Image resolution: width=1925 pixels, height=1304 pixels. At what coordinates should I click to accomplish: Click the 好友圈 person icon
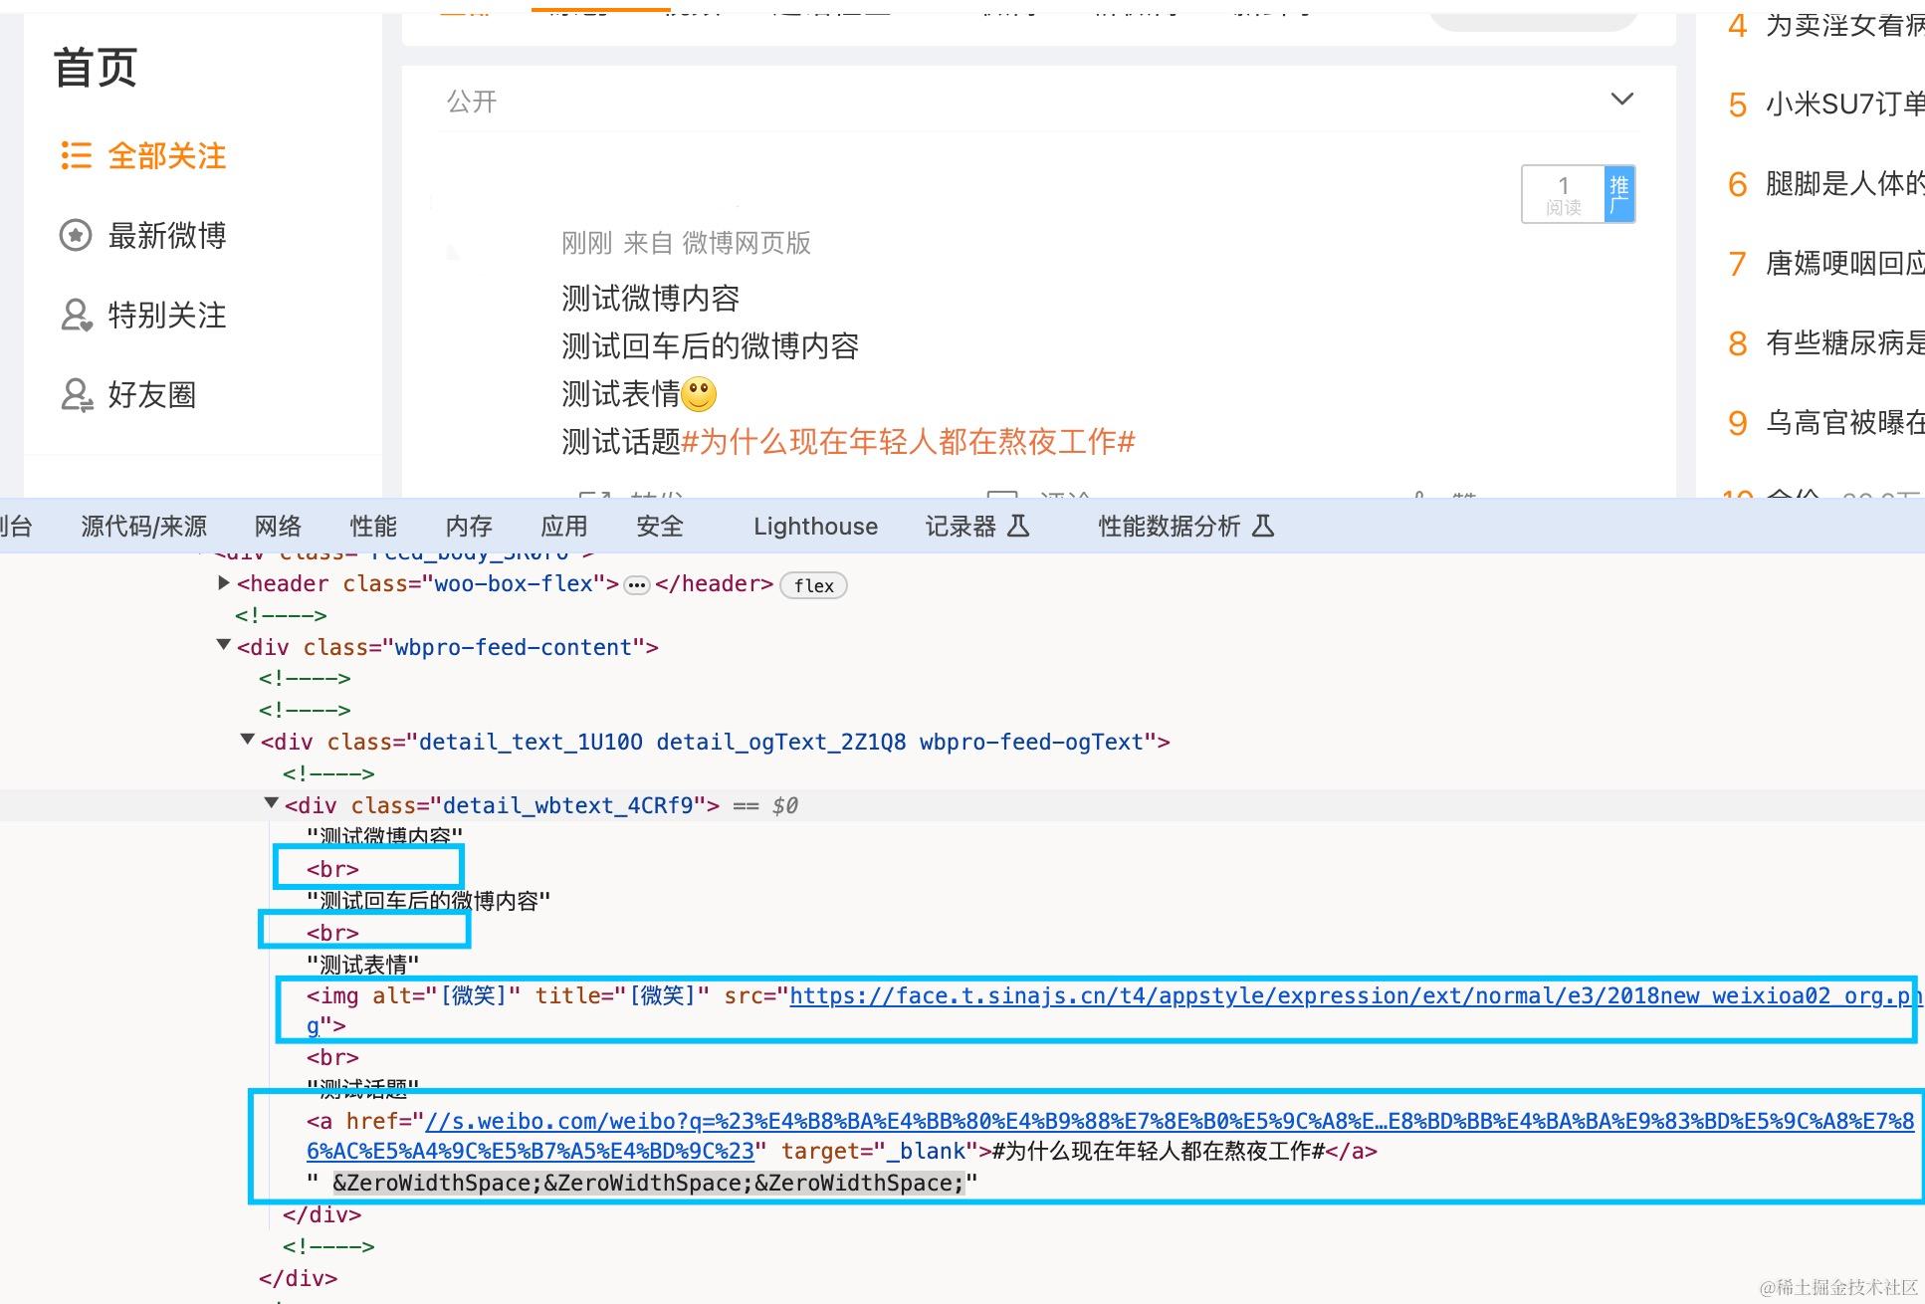pos(76,395)
